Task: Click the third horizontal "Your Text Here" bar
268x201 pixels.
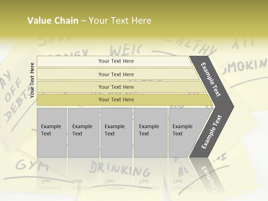Action: [116, 87]
